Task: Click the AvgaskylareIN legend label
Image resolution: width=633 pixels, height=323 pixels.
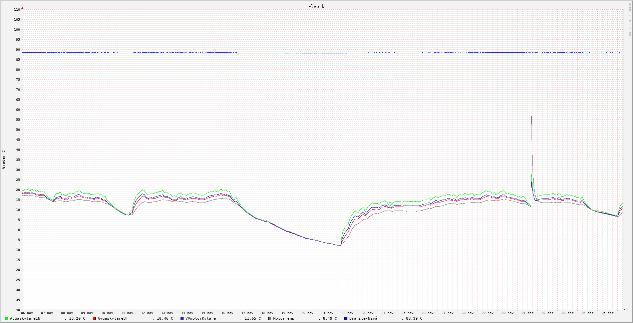Action: click(25, 318)
